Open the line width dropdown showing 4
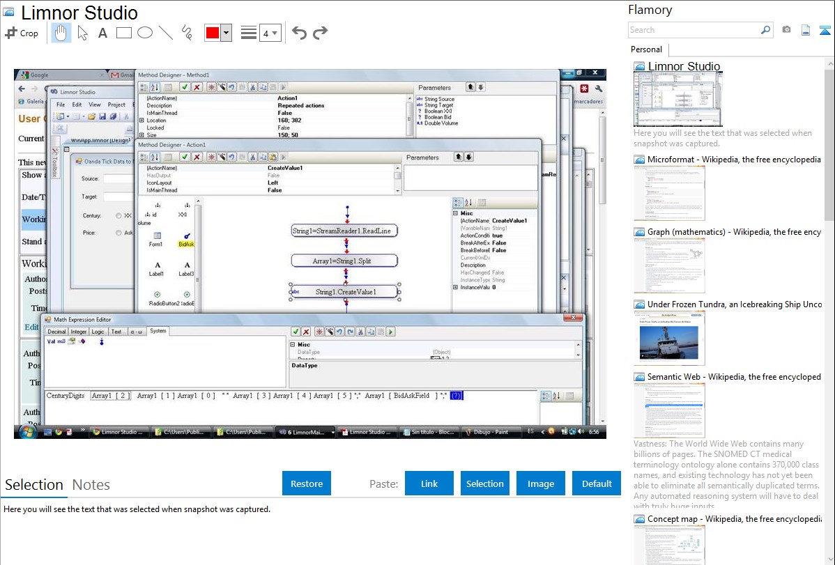 270,33
